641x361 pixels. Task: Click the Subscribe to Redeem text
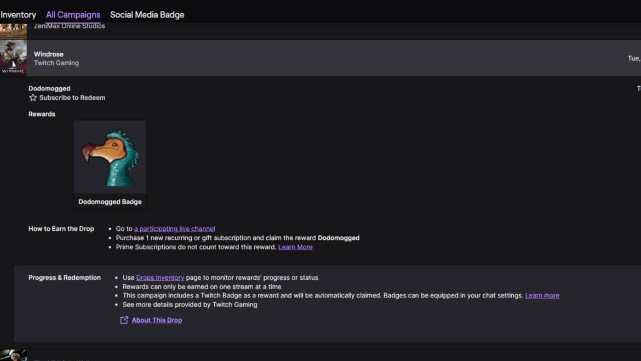coord(72,98)
